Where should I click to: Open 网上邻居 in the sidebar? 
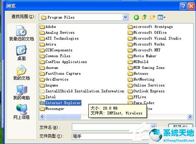(x=22, y=112)
